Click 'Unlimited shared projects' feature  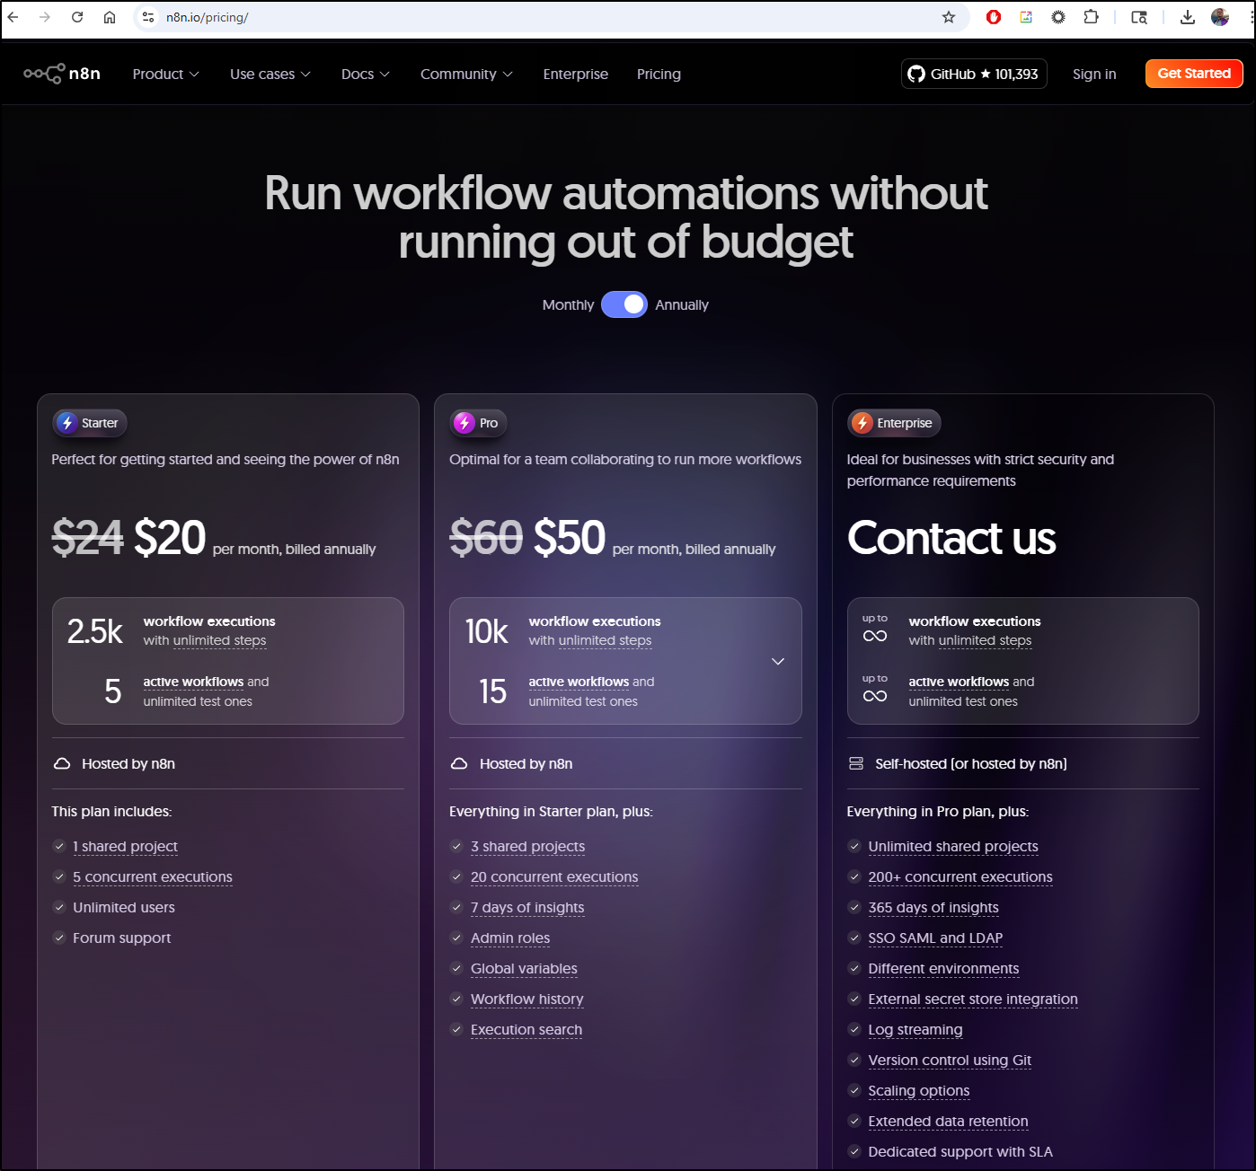[x=953, y=847]
